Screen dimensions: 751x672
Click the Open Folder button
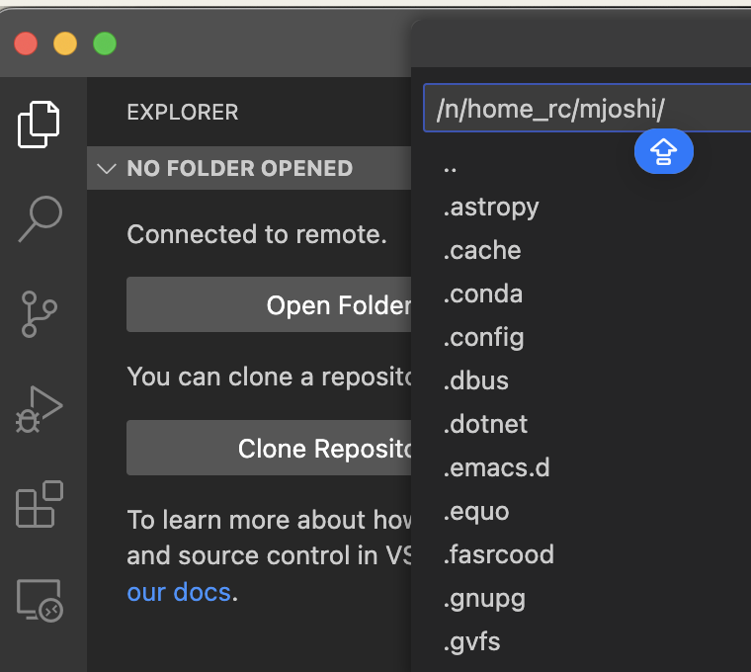[269, 305]
